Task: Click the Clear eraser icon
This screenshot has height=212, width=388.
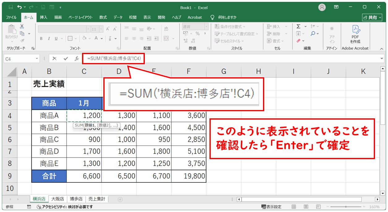Action: 299,41
